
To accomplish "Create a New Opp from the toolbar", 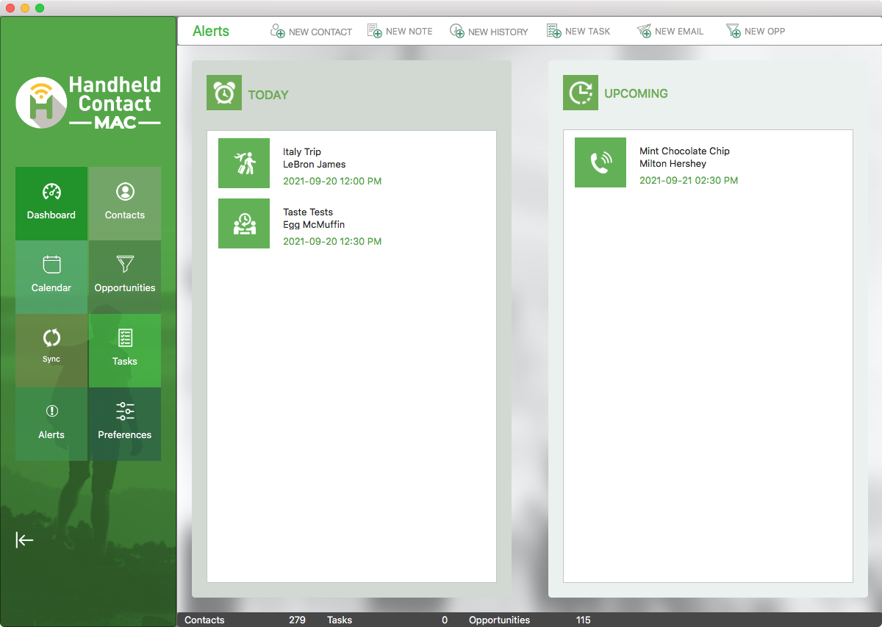I will tap(756, 32).
